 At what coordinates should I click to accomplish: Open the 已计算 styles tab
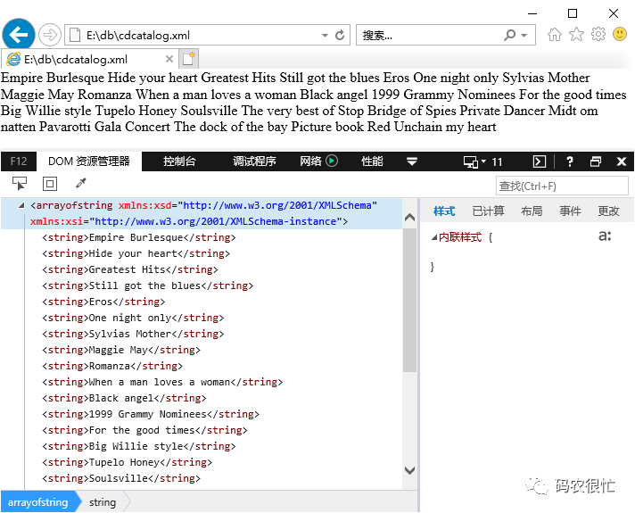[x=489, y=211]
